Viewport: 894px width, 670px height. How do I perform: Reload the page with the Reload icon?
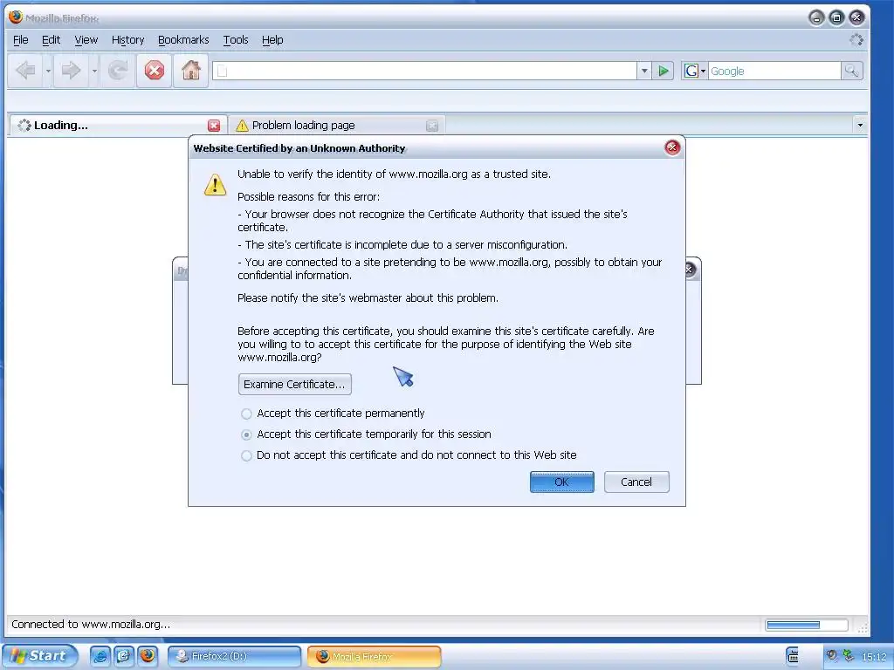pos(118,71)
